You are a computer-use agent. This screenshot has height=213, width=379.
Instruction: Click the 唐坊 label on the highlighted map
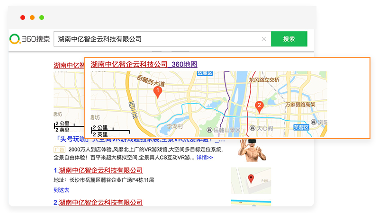click(95, 117)
